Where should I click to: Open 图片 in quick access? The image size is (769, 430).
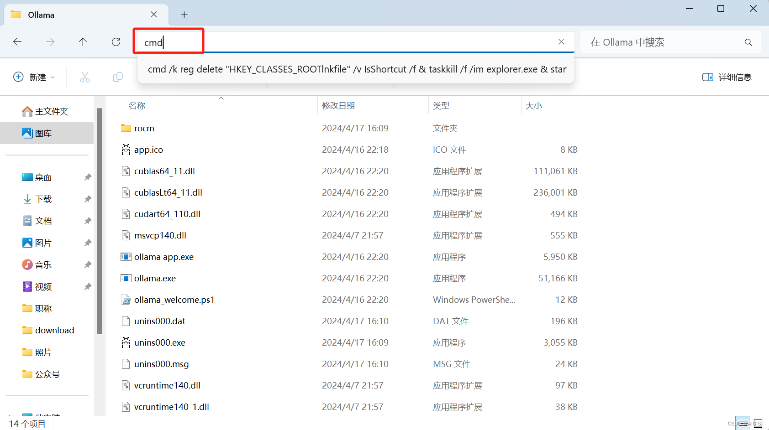point(43,243)
